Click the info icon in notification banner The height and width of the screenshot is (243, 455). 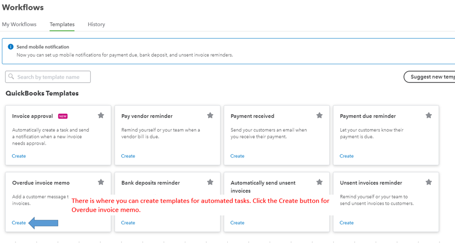11,47
